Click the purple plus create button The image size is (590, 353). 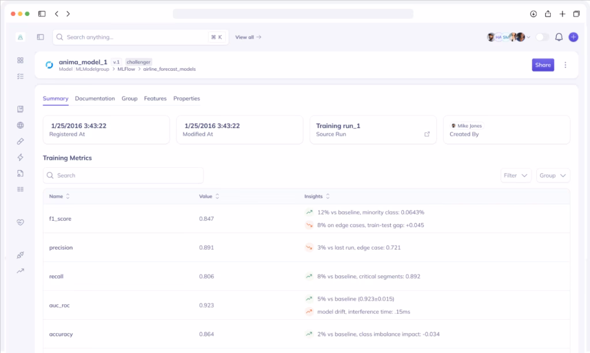click(x=573, y=37)
